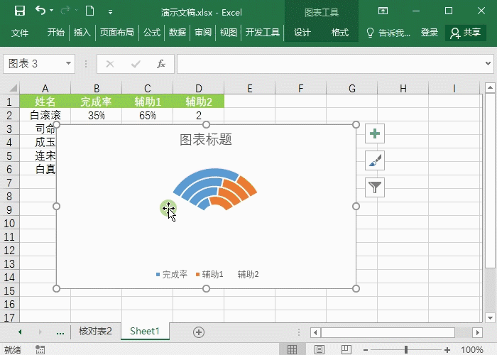Click inside the formula bar input
The height and width of the screenshot is (355, 497).
[x=329, y=64]
